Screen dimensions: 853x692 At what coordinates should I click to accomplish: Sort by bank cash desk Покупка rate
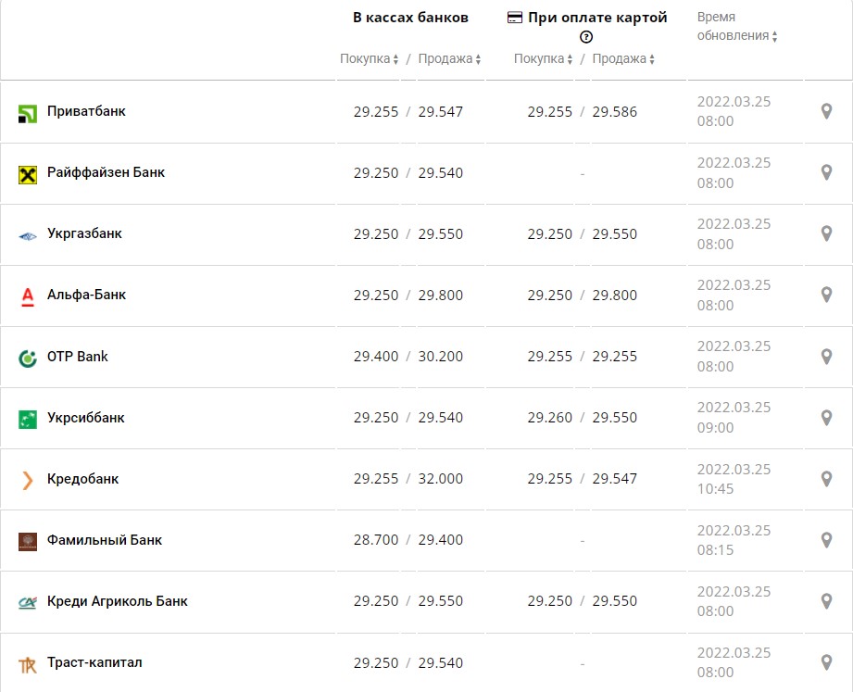pos(370,59)
